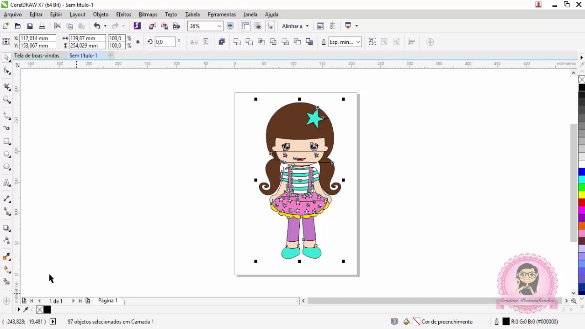585x329 pixels.
Task: Select the Transparency tool
Action: [x=6, y=240]
